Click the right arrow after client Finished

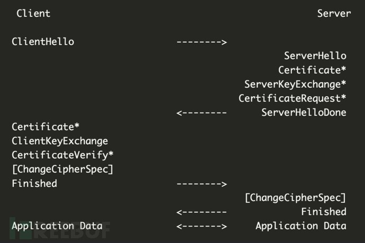tap(202, 184)
